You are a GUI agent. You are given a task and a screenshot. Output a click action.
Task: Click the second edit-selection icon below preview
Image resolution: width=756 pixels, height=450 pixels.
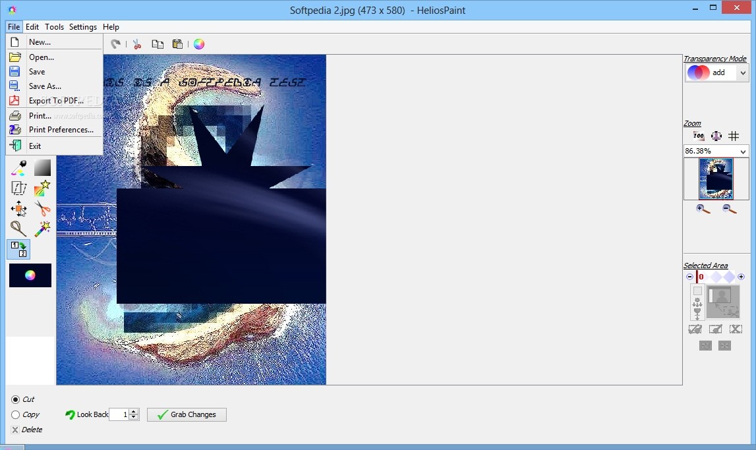pos(716,329)
